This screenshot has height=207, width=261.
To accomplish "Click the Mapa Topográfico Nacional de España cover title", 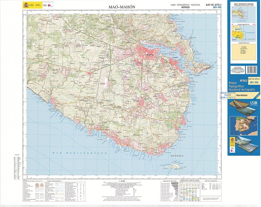I will (242, 86).
